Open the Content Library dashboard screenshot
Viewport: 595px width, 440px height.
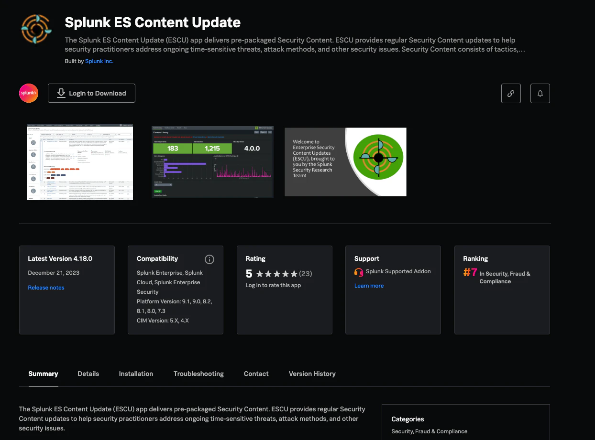[213, 162]
